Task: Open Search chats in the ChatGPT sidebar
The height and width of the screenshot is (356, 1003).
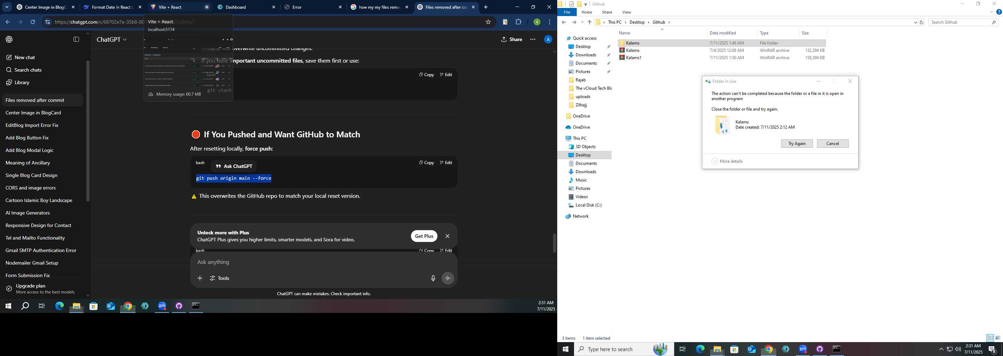Action: click(24, 70)
